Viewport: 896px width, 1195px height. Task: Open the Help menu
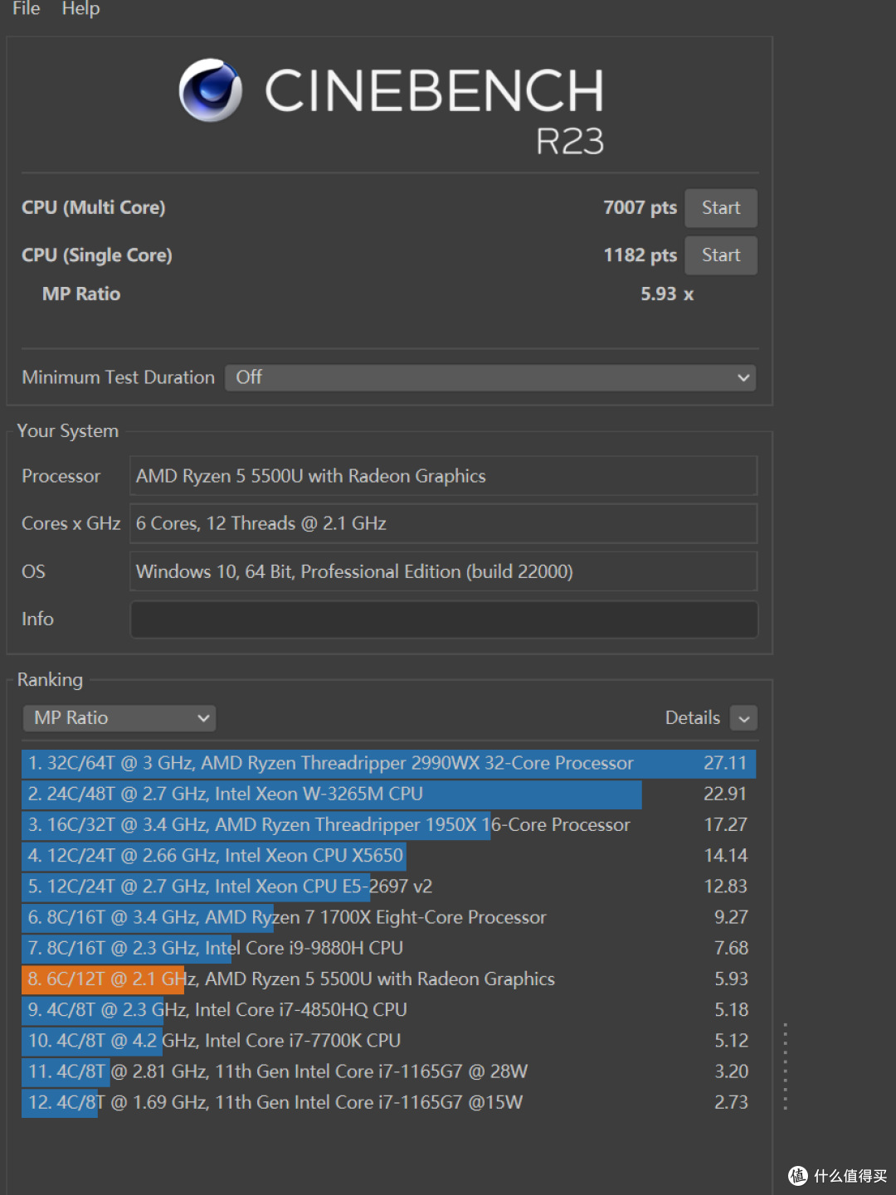pyautogui.click(x=80, y=8)
